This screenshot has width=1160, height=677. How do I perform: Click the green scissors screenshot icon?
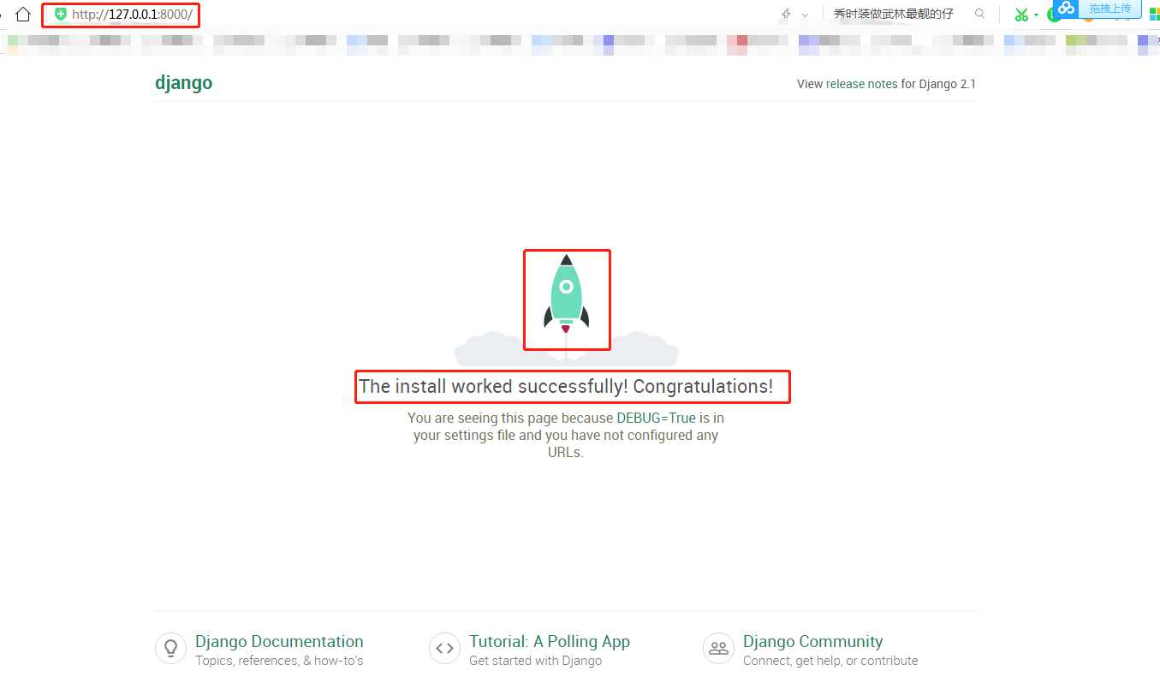tap(1020, 15)
